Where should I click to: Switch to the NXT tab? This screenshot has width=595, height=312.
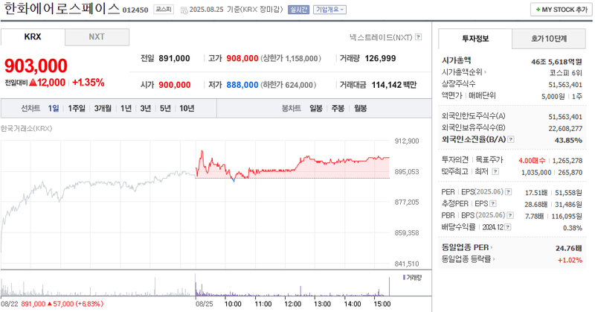click(x=97, y=37)
